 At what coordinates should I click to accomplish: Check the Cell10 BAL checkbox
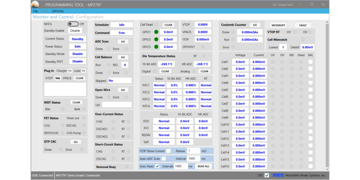pyautogui.click(x=310, y=125)
